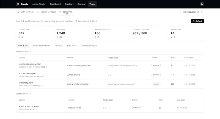Click the date 'Jul 14, 2026'

[x=182, y=108]
